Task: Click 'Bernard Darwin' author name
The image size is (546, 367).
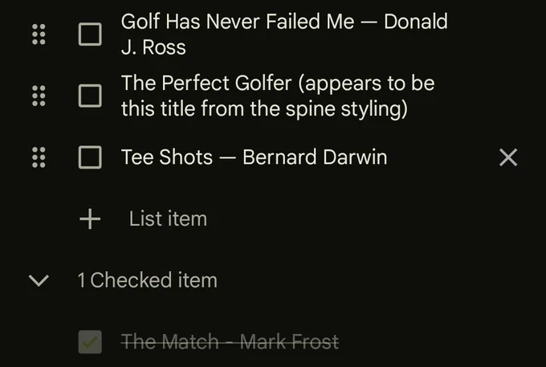Action: 315,157
